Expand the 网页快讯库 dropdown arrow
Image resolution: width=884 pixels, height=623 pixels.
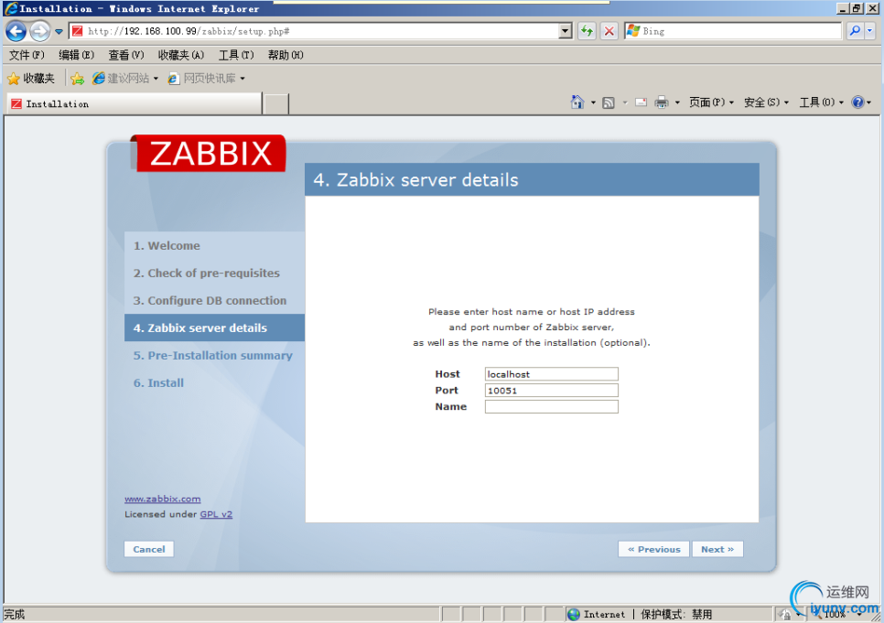243,79
